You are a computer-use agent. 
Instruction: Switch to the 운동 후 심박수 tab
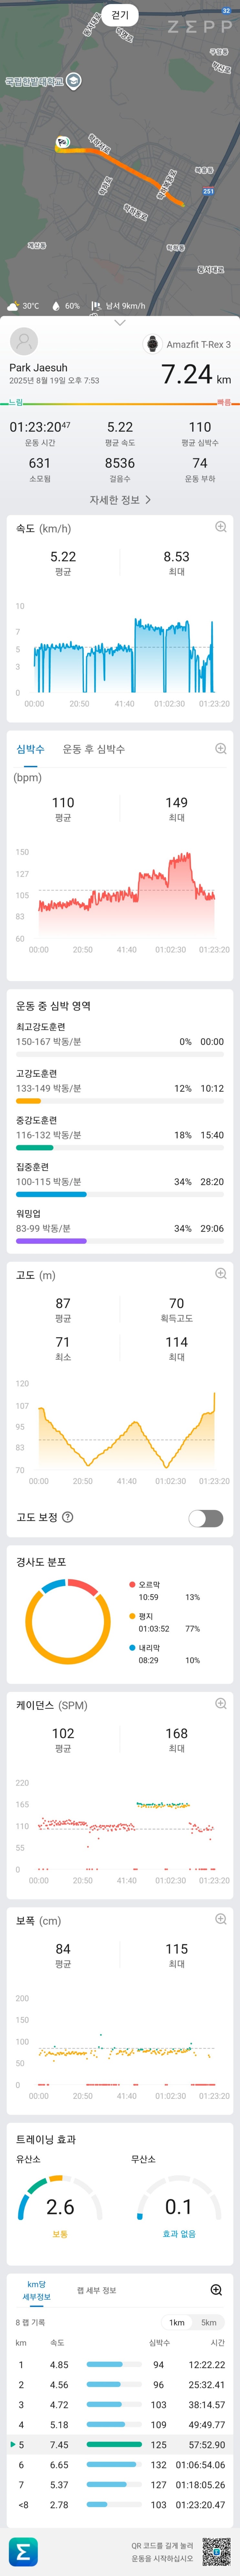[94, 748]
